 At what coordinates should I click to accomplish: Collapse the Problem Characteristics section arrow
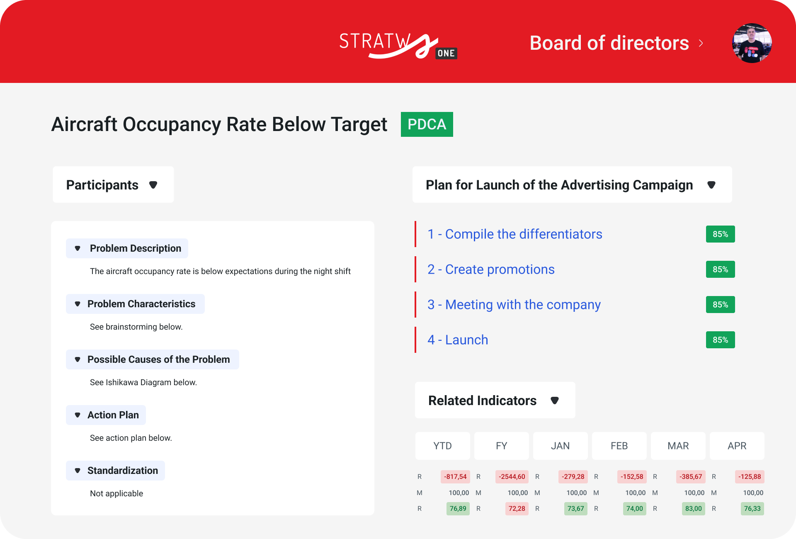[78, 304]
